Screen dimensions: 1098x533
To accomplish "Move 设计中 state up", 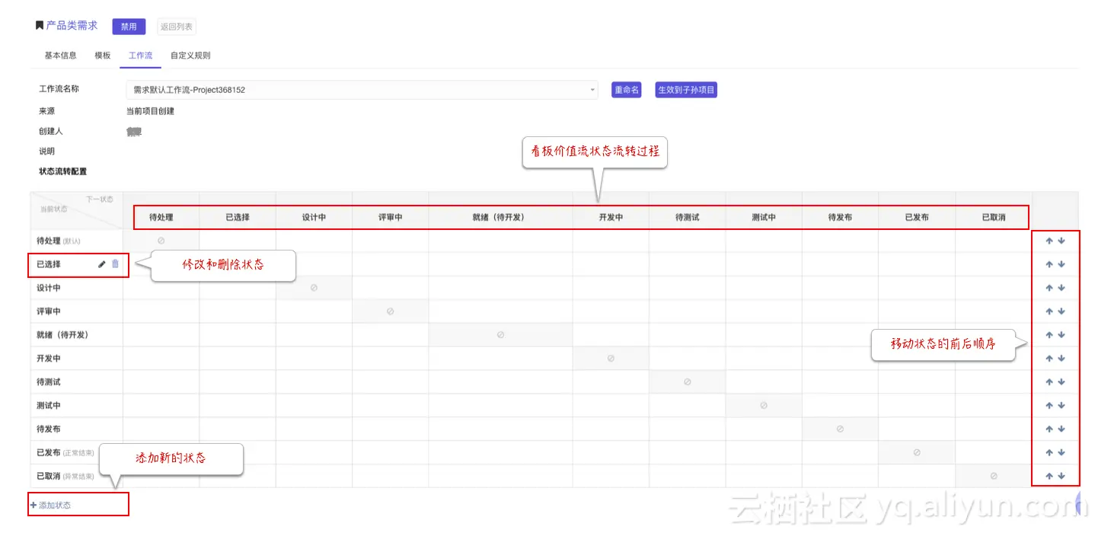I will (1049, 289).
